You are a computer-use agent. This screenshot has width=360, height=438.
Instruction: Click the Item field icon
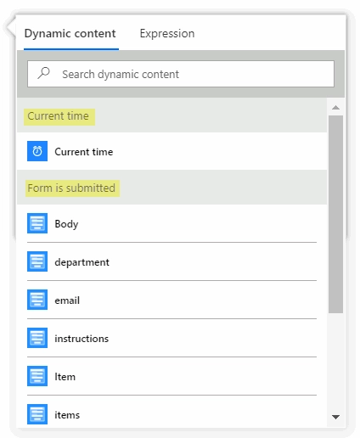point(37,376)
